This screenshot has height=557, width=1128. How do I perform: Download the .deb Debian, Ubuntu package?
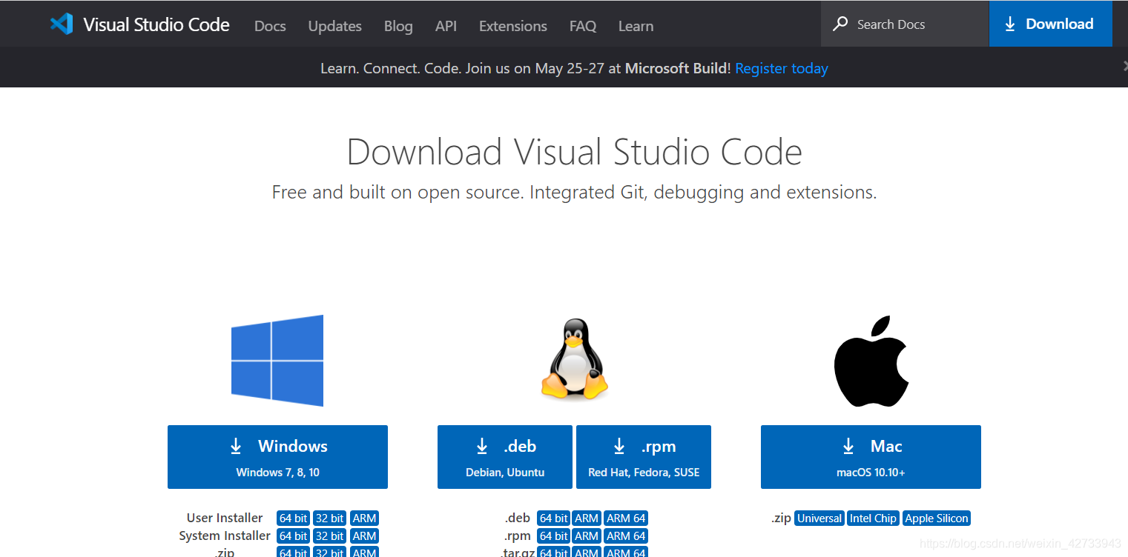[505, 457]
